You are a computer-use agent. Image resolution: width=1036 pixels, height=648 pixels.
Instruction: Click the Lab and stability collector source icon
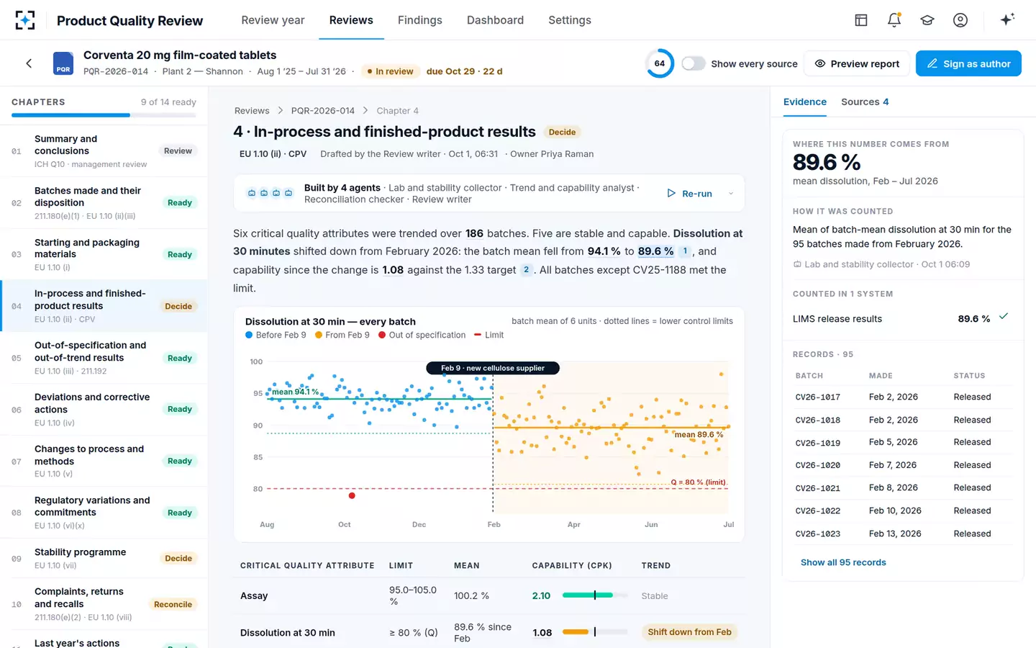click(x=797, y=264)
